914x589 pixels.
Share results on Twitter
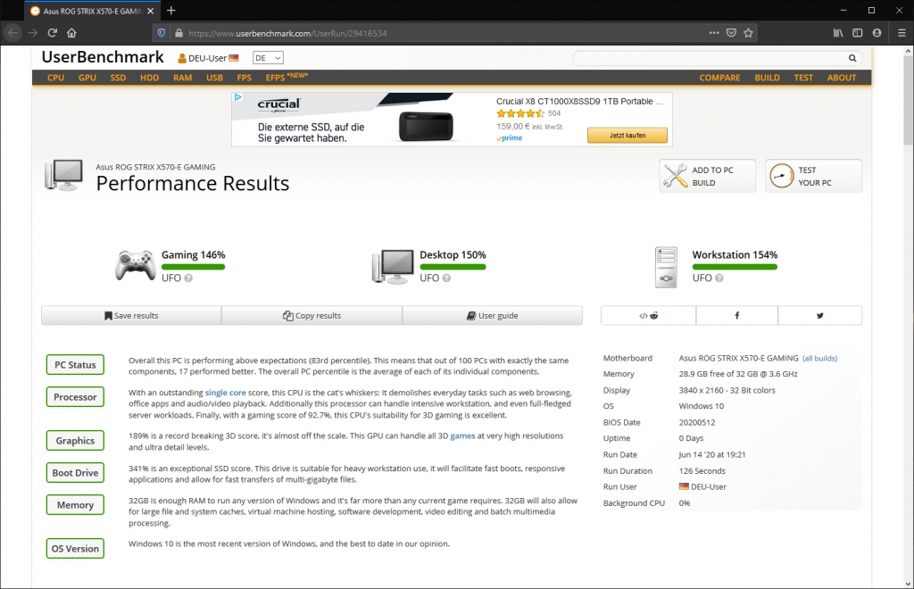[819, 315]
